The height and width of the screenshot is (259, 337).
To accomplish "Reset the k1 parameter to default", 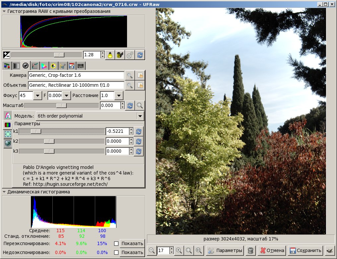I will point(139,131).
